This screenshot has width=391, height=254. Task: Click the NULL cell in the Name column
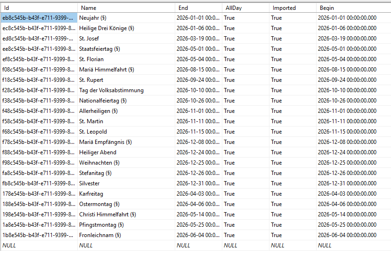click(x=86, y=246)
